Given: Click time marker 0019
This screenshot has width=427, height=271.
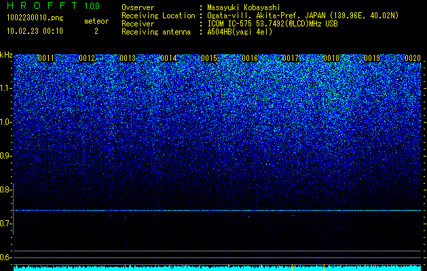Looking at the screenshot, I should pyautogui.click(x=372, y=58).
